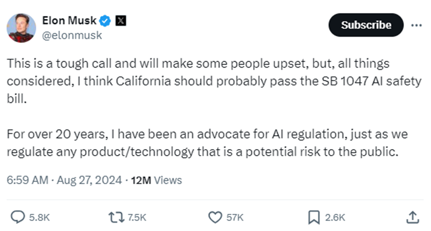Click the 2.6K bookmarks count
Viewport: 431px width, 231px height.
click(334, 218)
